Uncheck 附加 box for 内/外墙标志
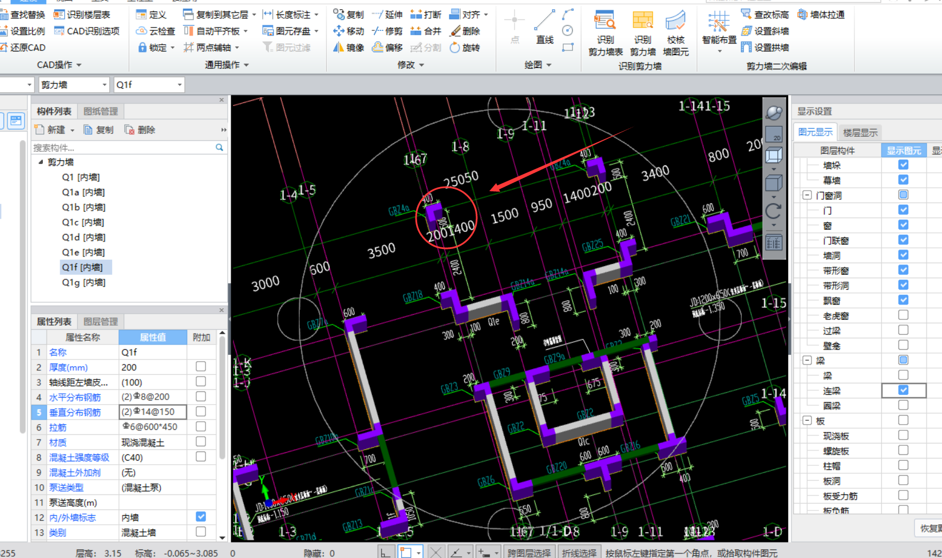 201,517
